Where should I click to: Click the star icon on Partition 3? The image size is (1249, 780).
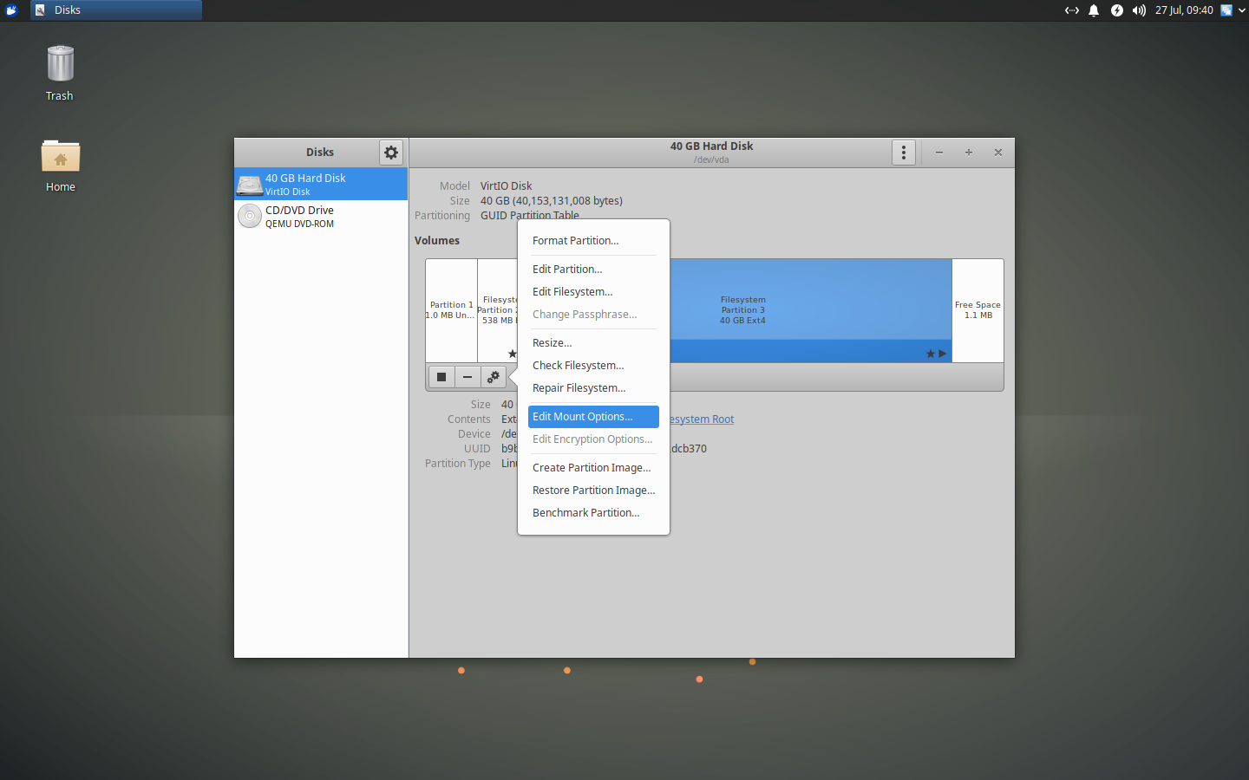coord(928,353)
